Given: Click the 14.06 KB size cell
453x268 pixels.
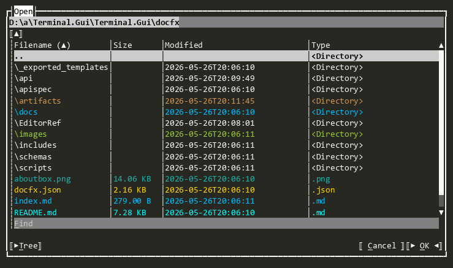Looking at the screenshot, I should click(x=132, y=179).
